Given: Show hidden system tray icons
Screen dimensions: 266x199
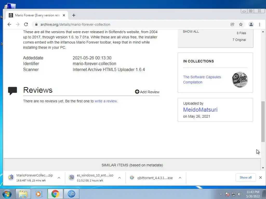Looking at the screenshot, I should (x=221, y=194).
